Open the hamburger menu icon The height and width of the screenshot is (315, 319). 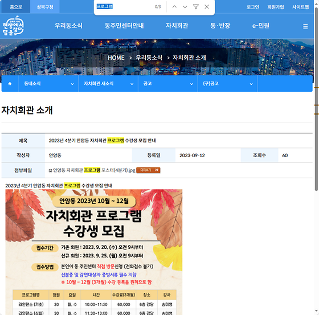[x=305, y=26]
